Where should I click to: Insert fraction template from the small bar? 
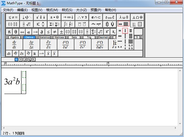pos(87,32)
